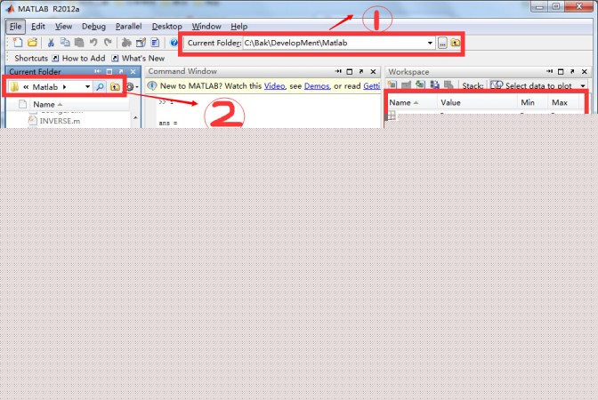Open the Profiler toolbar icon
Image resolution: width=598 pixels, height=400 pixels.
(155, 43)
